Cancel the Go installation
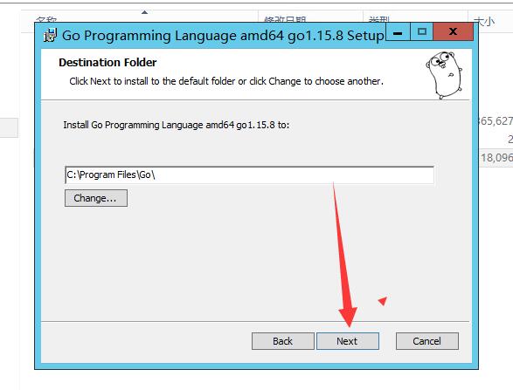Screen dimensions: 513x390 tap(427, 341)
